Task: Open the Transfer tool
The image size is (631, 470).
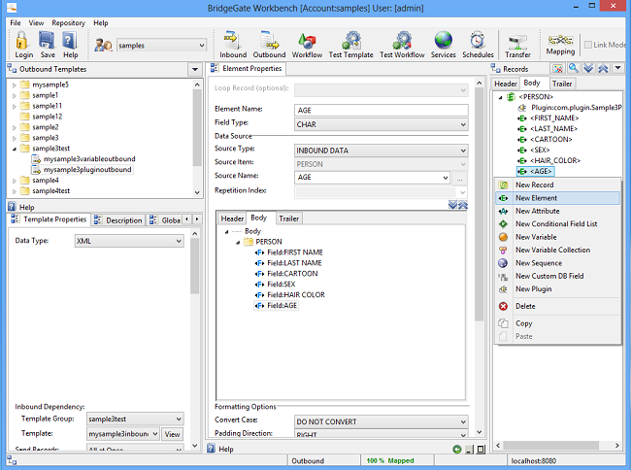Action: coord(518,45)
